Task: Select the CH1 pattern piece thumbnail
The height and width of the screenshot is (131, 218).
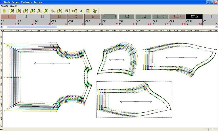Action: tap(127, 17)
